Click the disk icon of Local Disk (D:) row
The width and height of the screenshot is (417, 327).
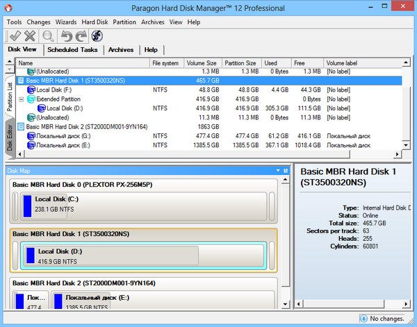42,108
